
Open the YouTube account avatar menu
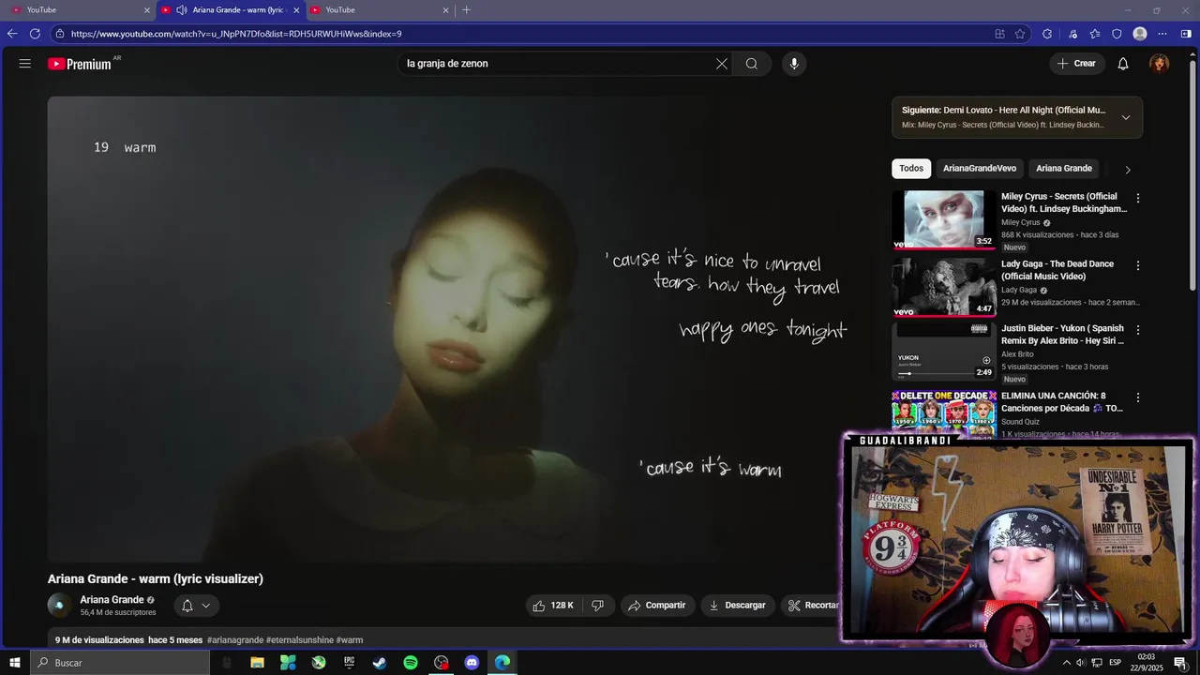pyautogui.click(x=1160, y=64)
